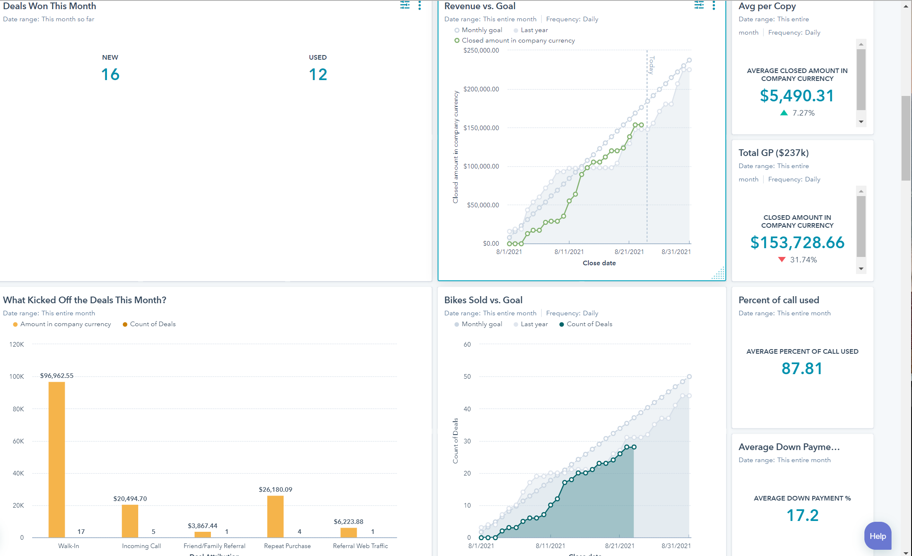Click the $153,728.66 closed amount value
The width and height of the screenshot is (912, 556).
tap(797, 243)
